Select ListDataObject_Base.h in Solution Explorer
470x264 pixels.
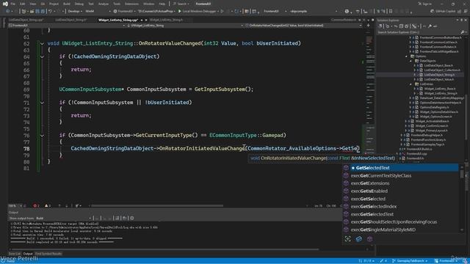[x=438, y=65]
